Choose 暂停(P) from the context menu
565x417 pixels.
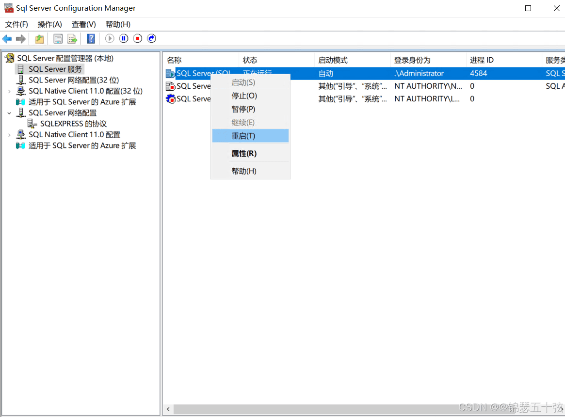click(250, 109)
